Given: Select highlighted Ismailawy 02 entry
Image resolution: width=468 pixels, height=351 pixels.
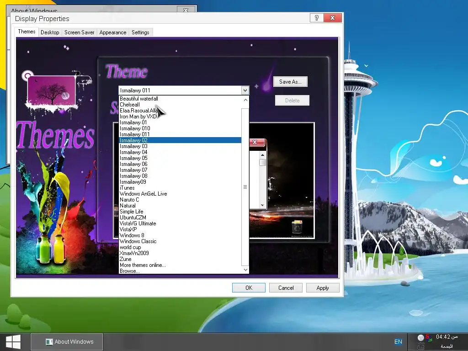Looking at the screenshot, I should click(180, 140).
